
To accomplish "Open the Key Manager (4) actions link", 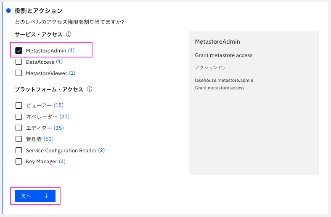I will click(62, 161).
